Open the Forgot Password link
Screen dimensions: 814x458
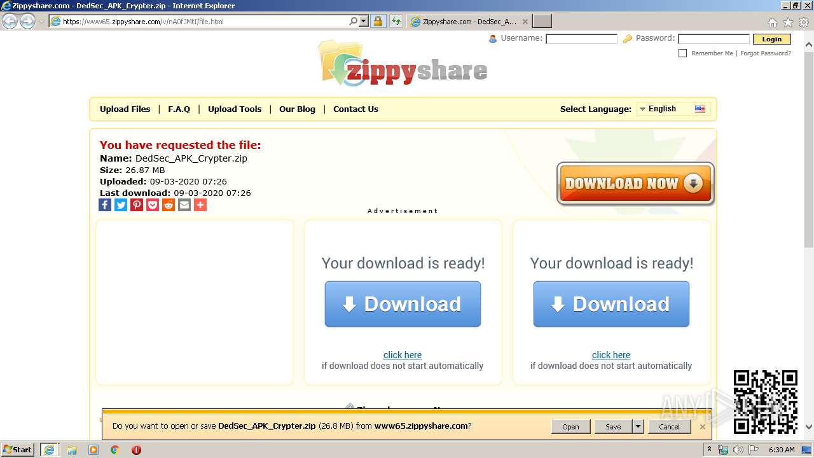766,53
